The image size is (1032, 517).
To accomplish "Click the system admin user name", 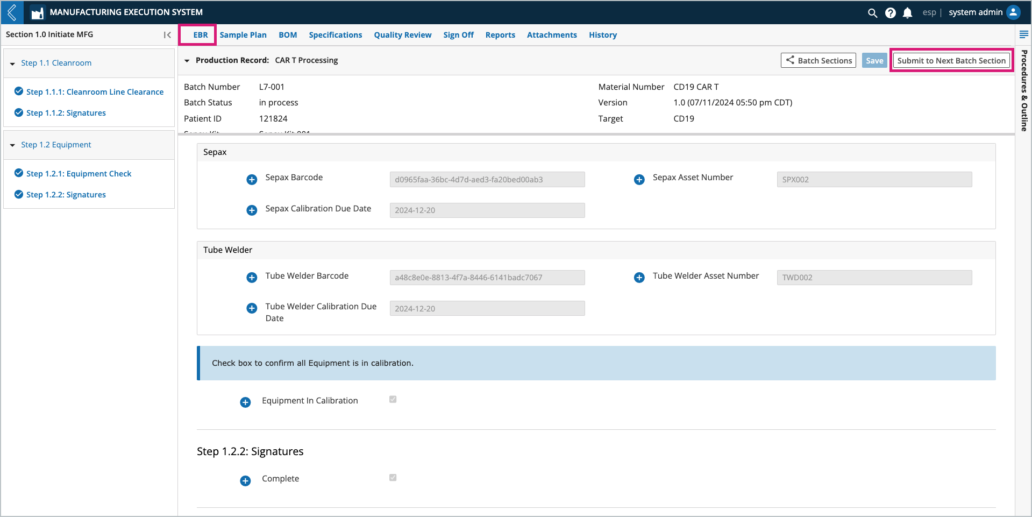I will click(x=976, y=12).
